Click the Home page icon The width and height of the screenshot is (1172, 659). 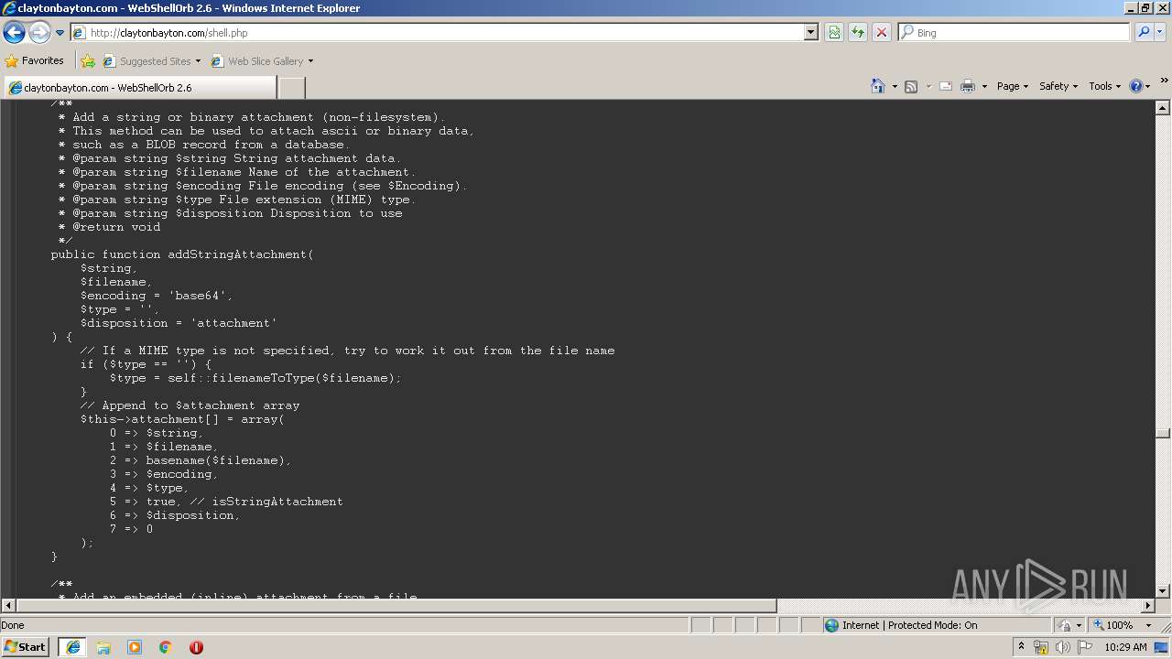click(x=877, y=86)
